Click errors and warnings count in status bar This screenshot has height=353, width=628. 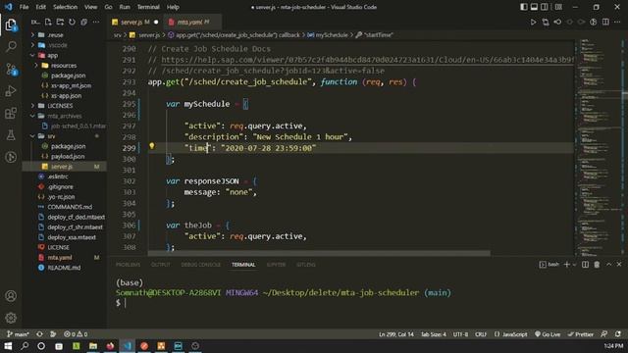click(76, 334)
